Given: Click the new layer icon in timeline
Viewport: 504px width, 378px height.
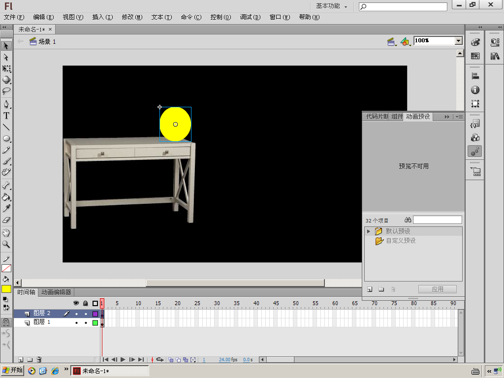Looking at the screenshot, I should click(x=21, y=360).
